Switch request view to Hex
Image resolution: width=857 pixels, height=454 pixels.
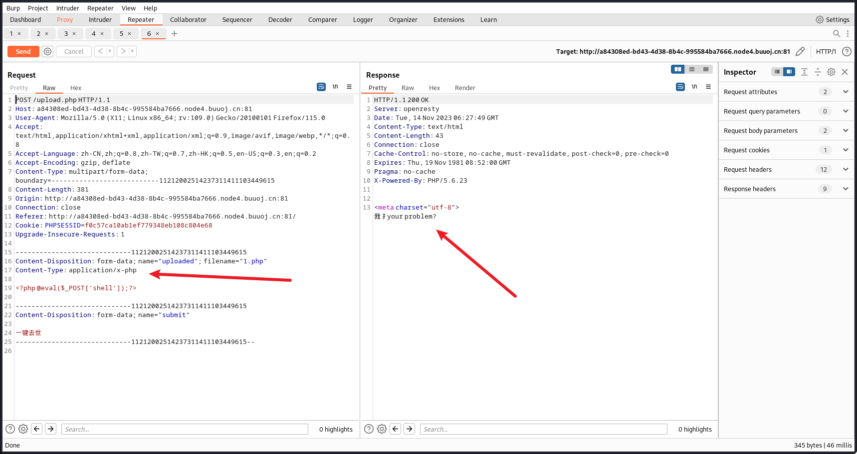tap(76, 88)
